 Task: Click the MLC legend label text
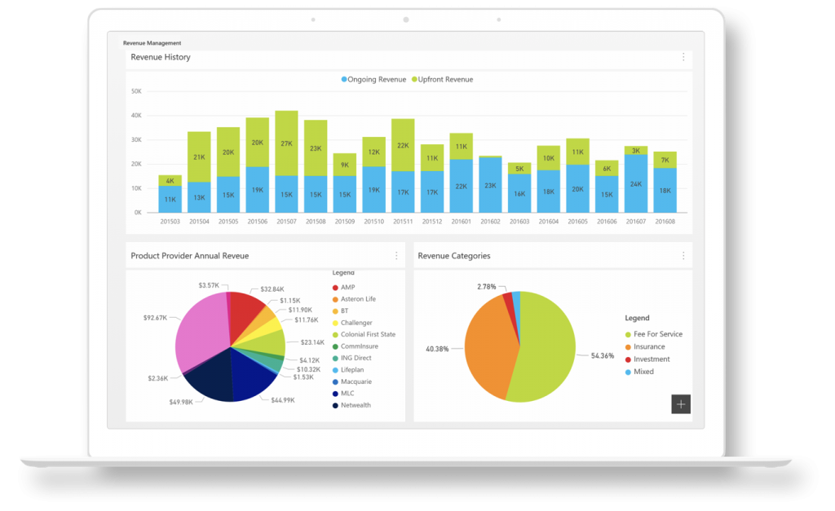(346, 393)
